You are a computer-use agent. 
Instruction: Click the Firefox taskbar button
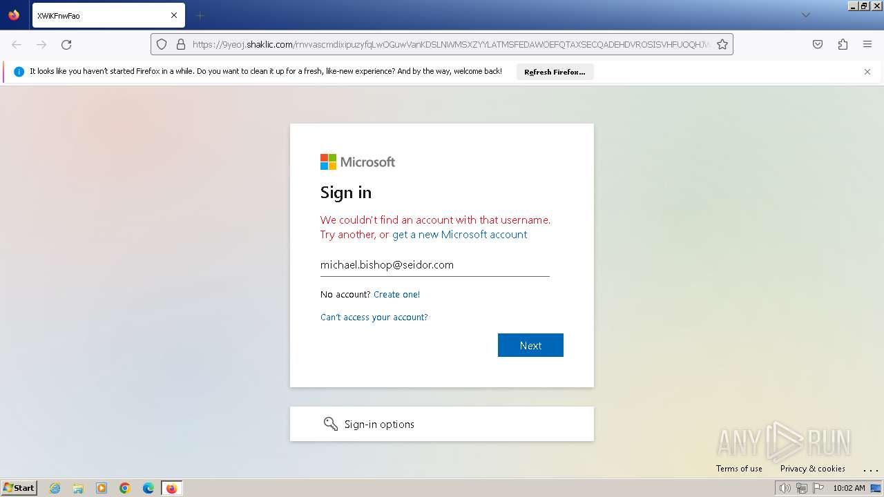coord(171,488)
